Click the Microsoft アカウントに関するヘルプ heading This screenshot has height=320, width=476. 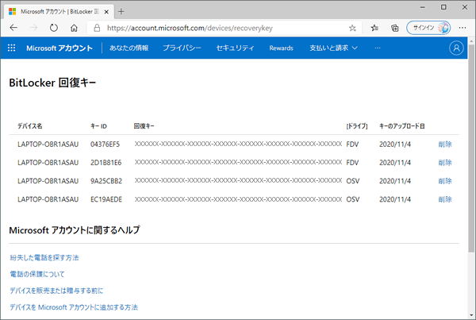tap(75, 230)
